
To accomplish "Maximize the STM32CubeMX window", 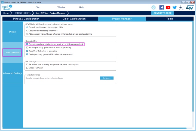I will (188, 2).
